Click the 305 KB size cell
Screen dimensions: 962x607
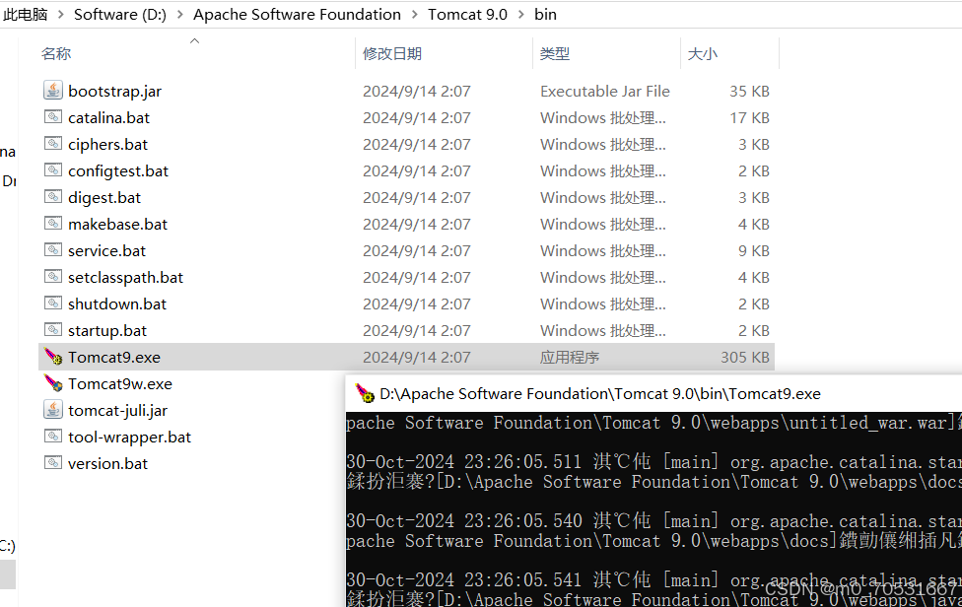click(x=745, y=357)
